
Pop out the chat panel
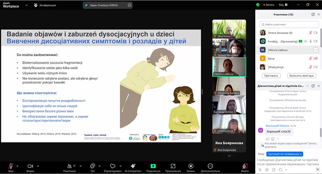pos(313,86)
